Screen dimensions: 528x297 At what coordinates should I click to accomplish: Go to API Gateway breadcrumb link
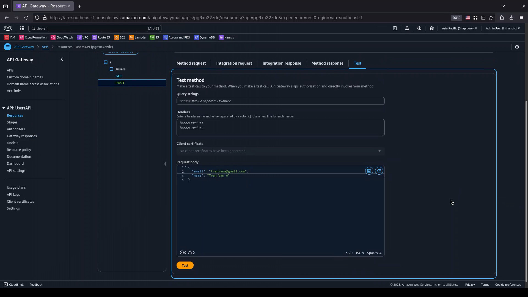(x=24, y=47)
